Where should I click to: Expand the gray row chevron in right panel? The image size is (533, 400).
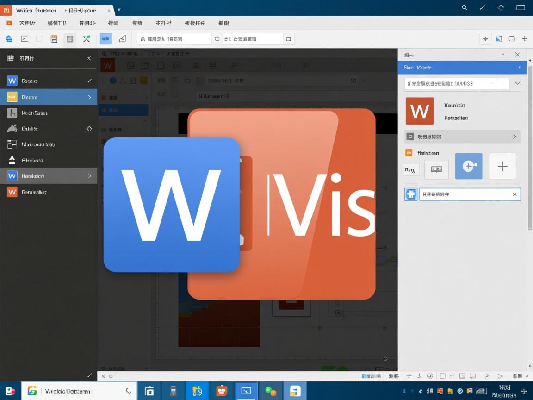coord(514,137)
